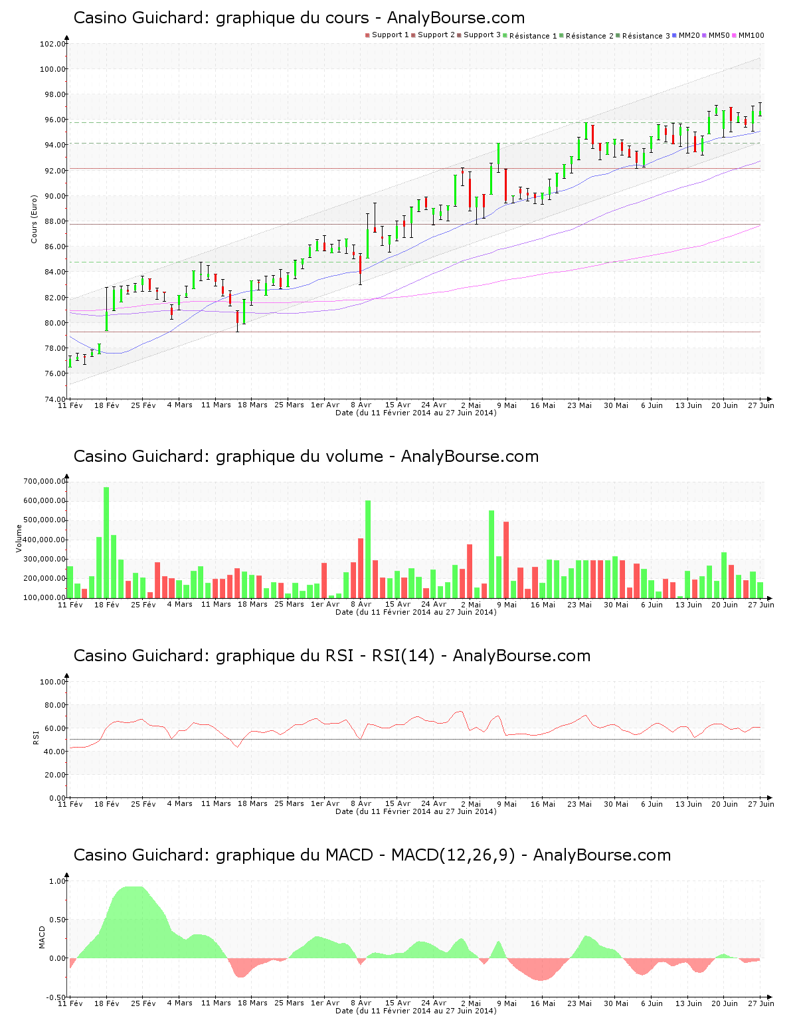Click the Support 2 legend entry
Viewport: 797px width, 1030px height.
point(433,35)
